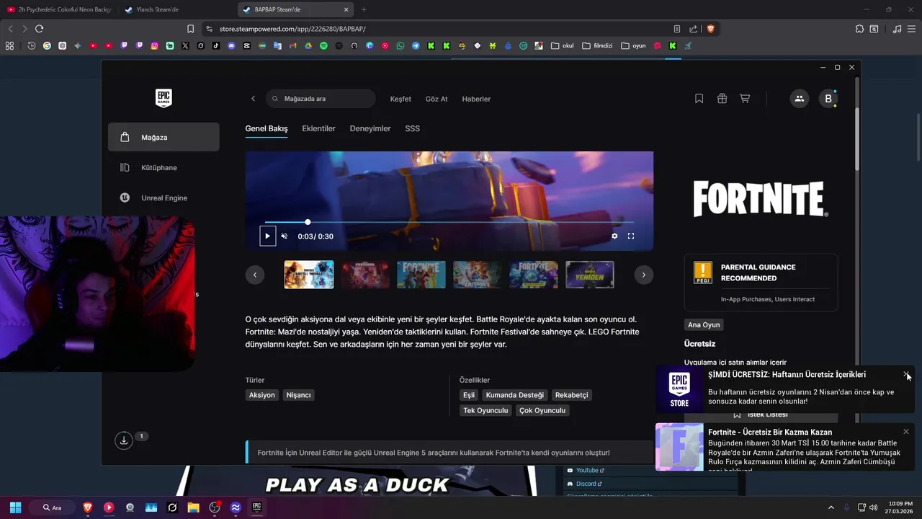
Task: Open YouTube link on Steam page
Action: [x=587, y=471]
